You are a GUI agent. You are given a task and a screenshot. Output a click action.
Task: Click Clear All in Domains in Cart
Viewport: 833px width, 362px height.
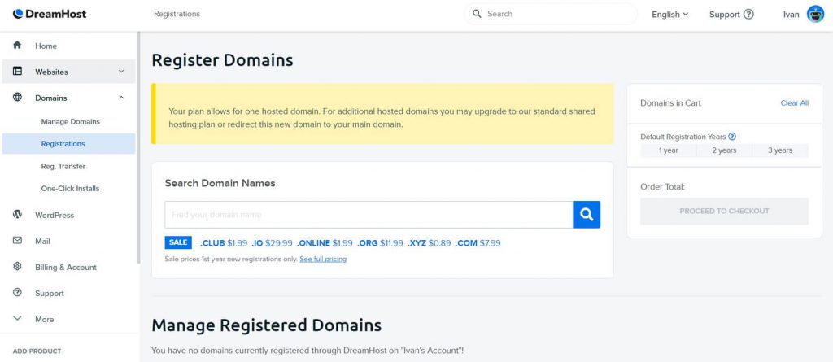(794, 103)
